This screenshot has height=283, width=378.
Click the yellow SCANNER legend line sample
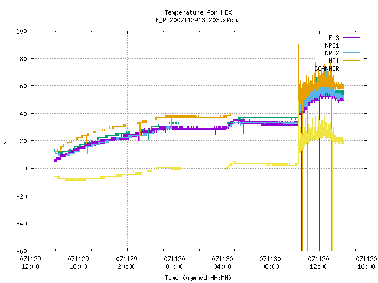(x=351, y=68)
